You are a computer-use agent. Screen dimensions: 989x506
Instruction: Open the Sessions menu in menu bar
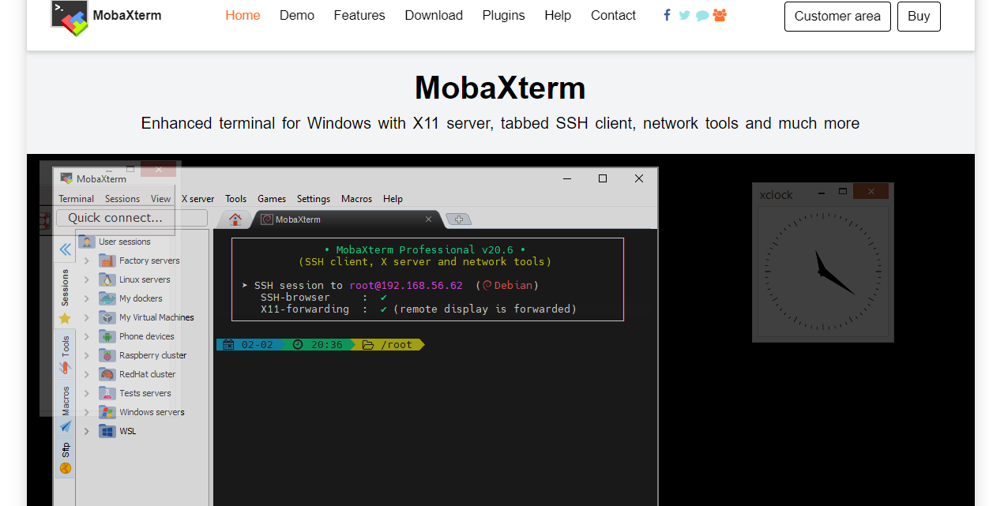[122, 199]
